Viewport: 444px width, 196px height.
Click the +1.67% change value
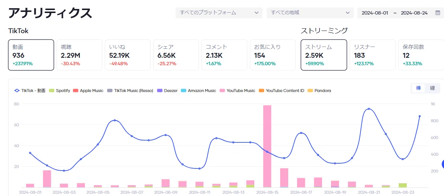(213, 64)
